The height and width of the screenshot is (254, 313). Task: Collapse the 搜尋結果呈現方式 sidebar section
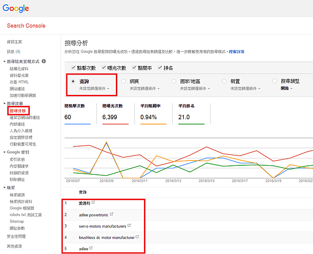coord(4,62)
